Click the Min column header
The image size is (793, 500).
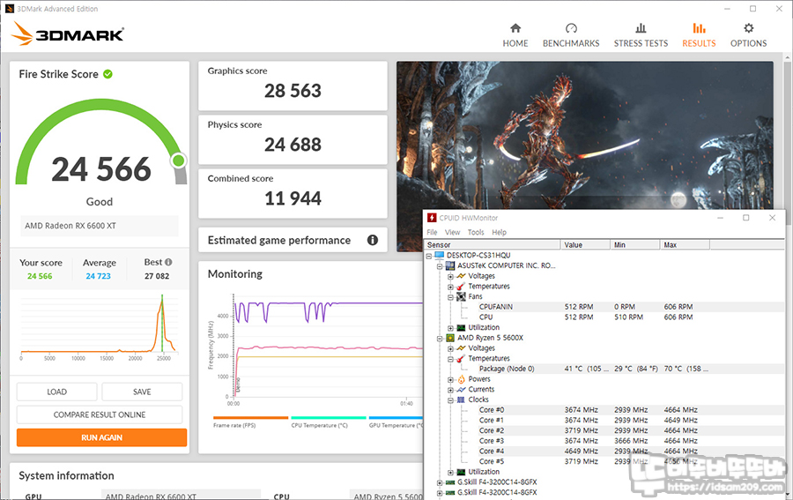click(x=635, y=245)
